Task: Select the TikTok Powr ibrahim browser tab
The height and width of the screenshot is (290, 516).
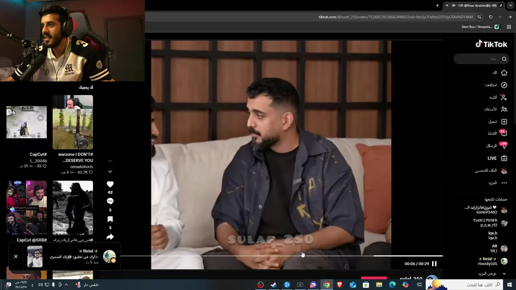Action: (x=474, y=6)
